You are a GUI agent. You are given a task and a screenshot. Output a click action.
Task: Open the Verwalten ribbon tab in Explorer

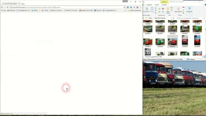[x=164, y=5]
